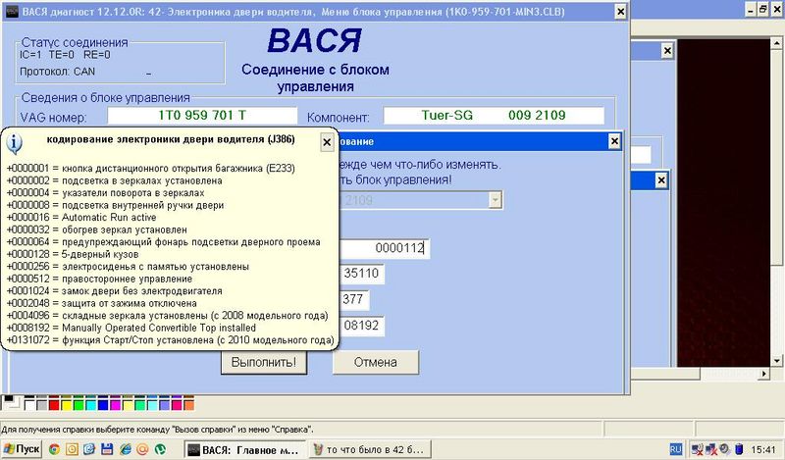Click the line '+0000016 = Automatic Run active'
The width and height of the screenshot is (785, 460).
pyautogui.click(x=81, y=217)
